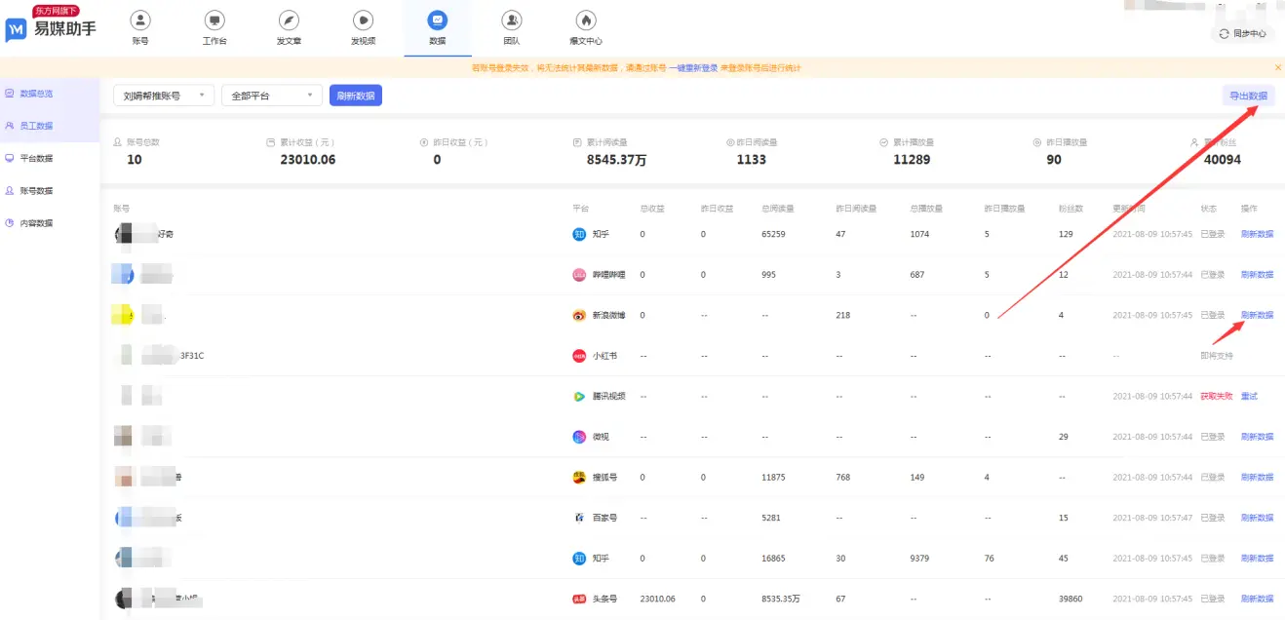
Task: Click the 11875 reads cell in 搜狐号 row
Action: pyautogui.click(x=773, y=478)
